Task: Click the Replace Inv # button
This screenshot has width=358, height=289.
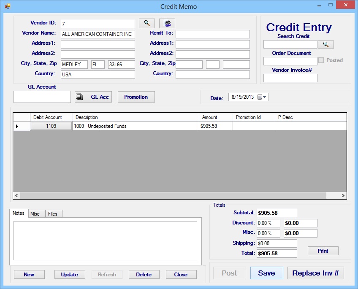Action: [315, 273]
